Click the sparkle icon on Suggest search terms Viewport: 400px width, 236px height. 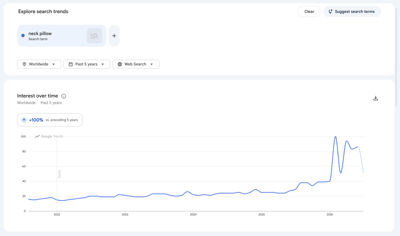[330, 11]
